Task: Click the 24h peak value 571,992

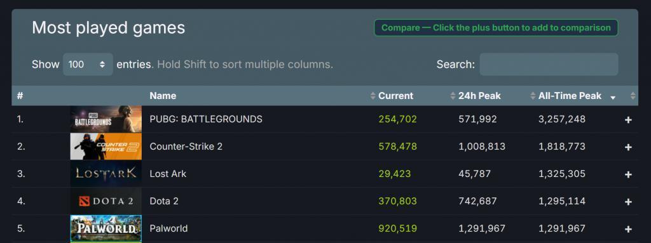Action: (477, 119)
